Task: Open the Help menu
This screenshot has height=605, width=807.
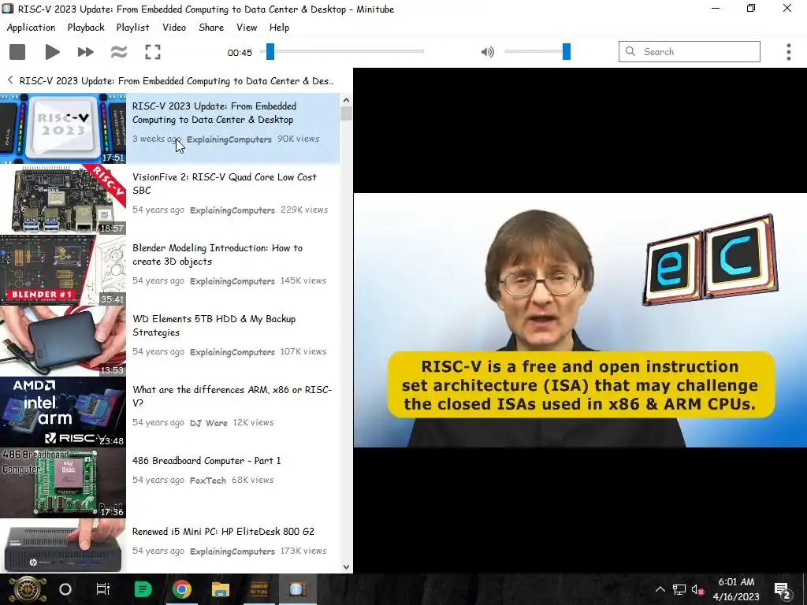Action: pos(279,28)
